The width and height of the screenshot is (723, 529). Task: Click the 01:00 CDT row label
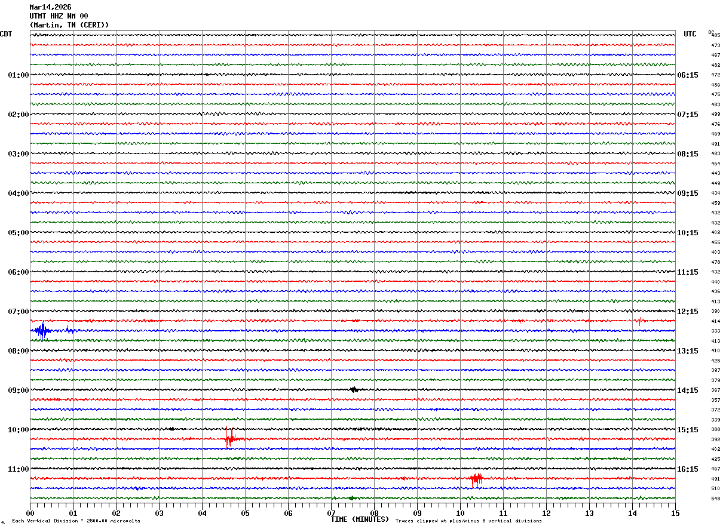click(x=19, y=75)
